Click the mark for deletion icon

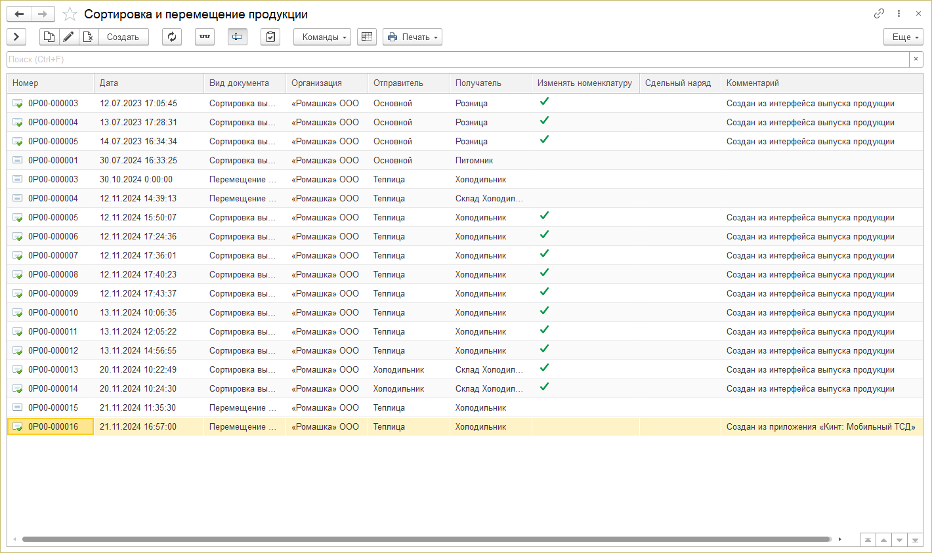[x=88, y=37]
